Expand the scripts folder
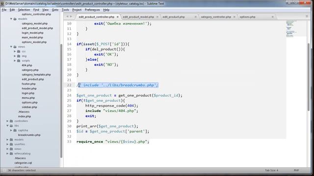This screenshot has height=176, width=314. coord(15,61)
